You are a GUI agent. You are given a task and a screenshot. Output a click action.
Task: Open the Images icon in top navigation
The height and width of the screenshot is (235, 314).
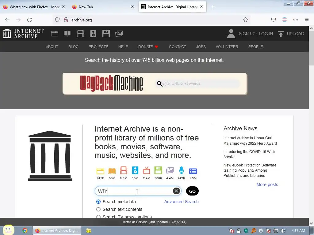pyautogui.click(x=119, y=34)
